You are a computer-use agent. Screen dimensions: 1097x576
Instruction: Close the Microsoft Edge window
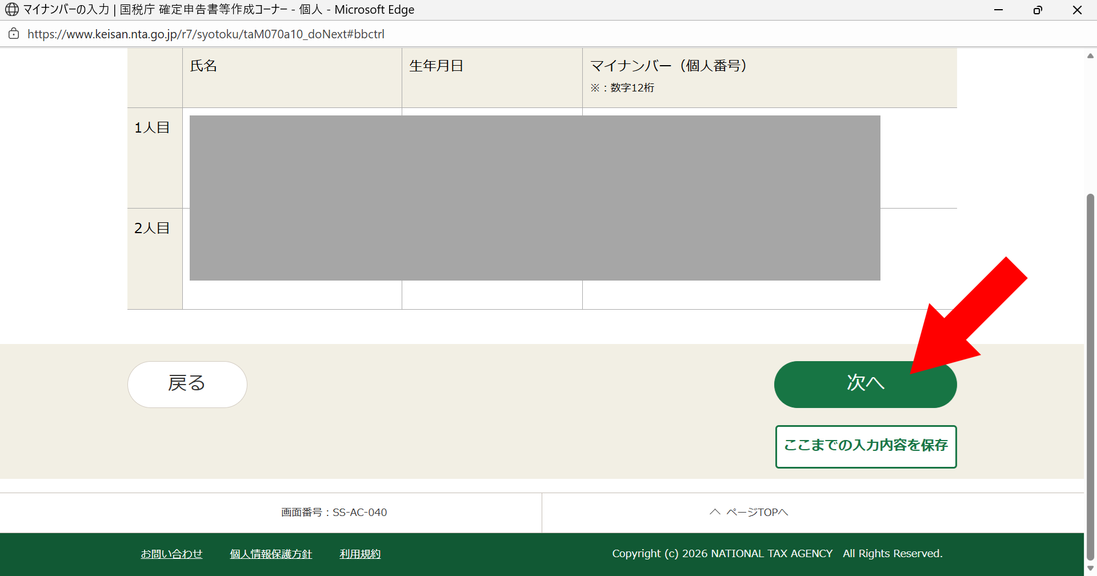[1077, 10]
